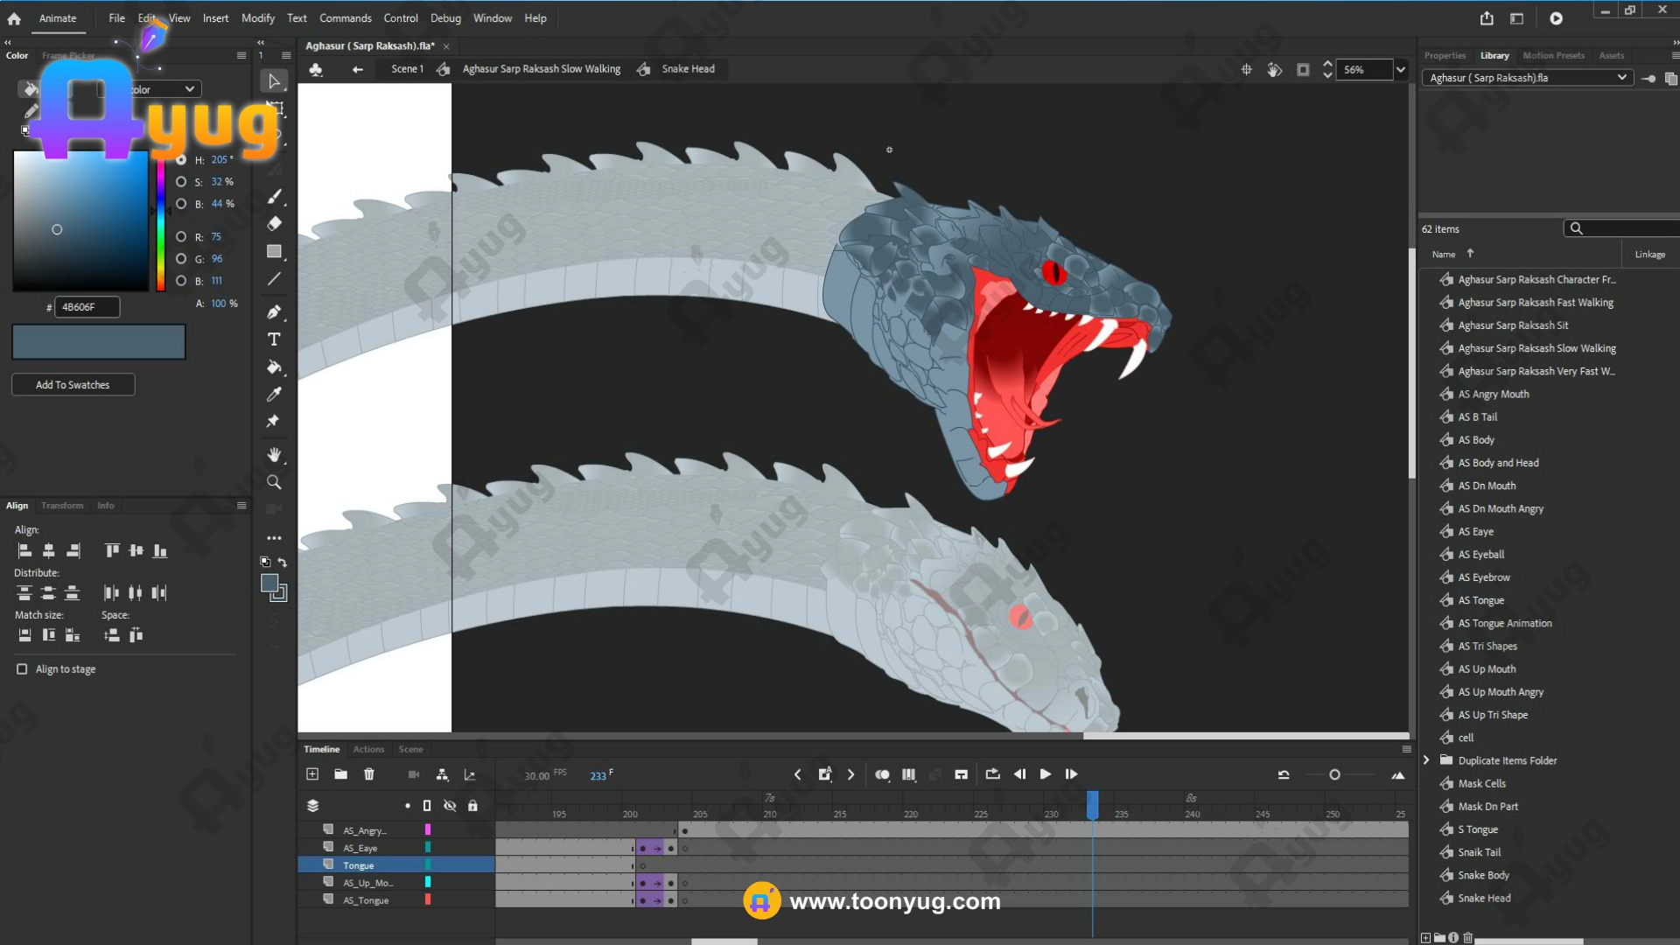
Task: Click the current color preview swatch
Action: pyautogui.click(x=98, y=342)
